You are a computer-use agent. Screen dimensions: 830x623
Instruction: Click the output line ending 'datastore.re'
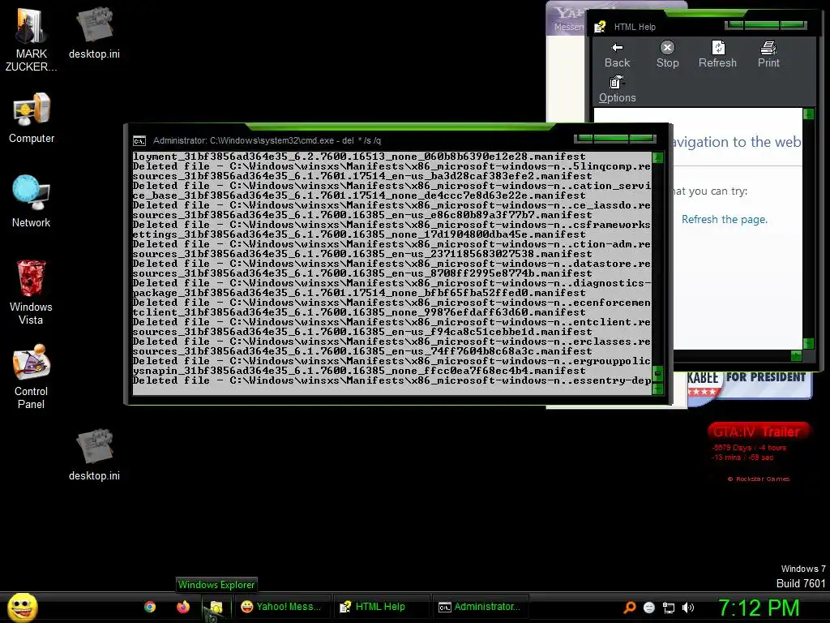point(391,264)
